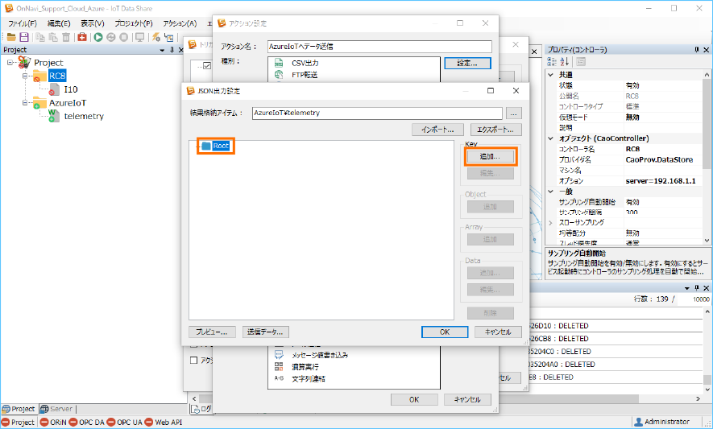The width and height of the screenshot is (713, 429).
Task: Click the save floppy disk toolbar icon
Action: (24, 37)
